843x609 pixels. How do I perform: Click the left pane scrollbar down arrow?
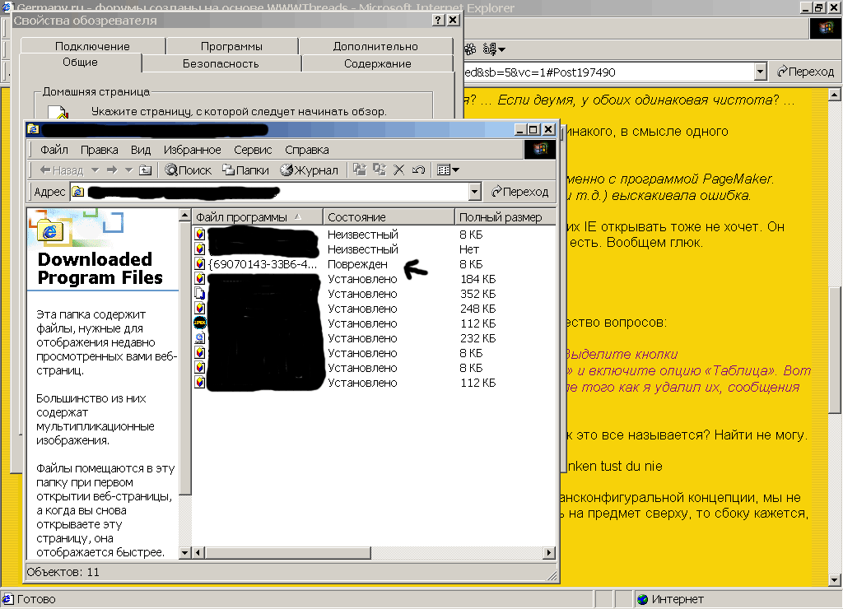(185, 554)
